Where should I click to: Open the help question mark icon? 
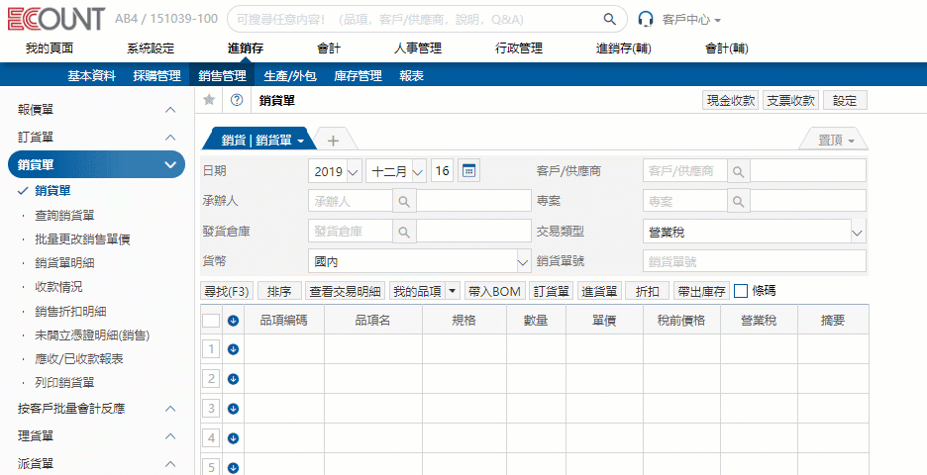pos(237,100)
